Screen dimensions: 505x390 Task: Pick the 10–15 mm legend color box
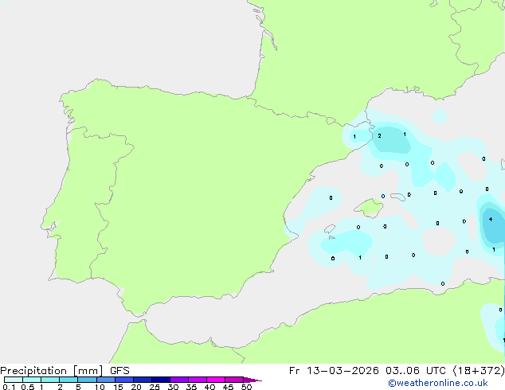106,380
